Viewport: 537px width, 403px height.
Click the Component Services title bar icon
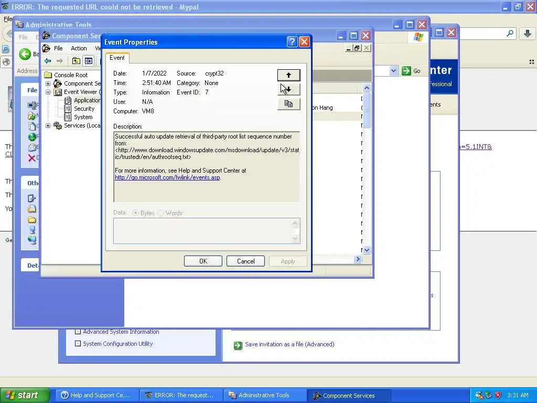pos(46,36)
